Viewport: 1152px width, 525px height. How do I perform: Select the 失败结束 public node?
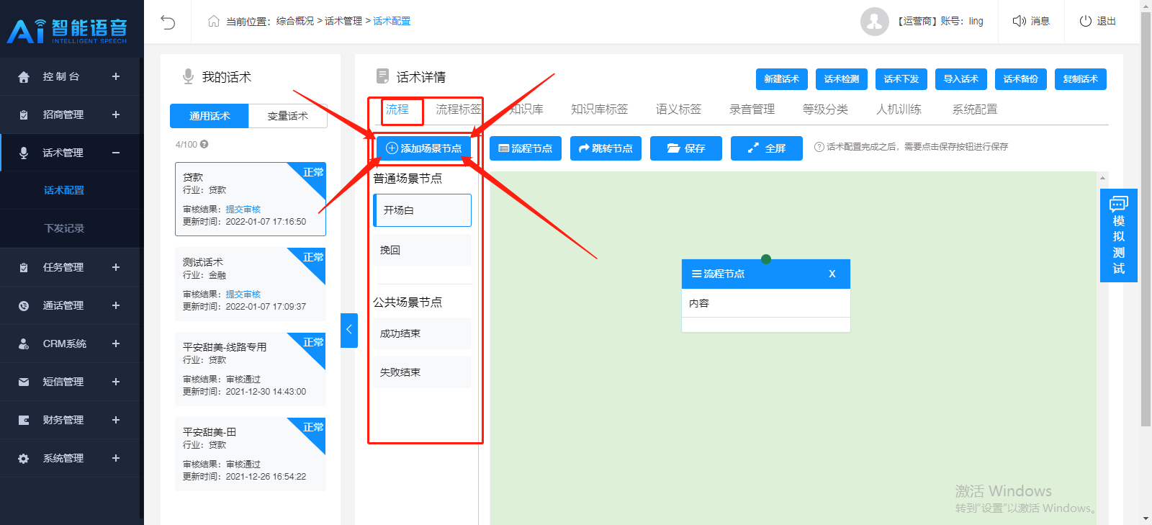[x=423, y=372]
